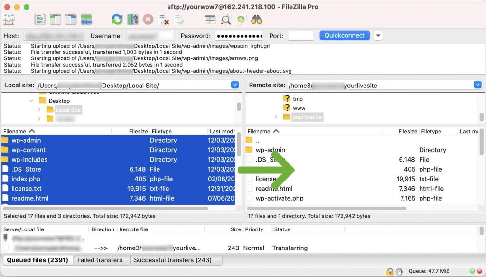Open the Local site path dropdown
This screenshot has width=486, height=277.
pyautogui.click(x=235, y=85)
